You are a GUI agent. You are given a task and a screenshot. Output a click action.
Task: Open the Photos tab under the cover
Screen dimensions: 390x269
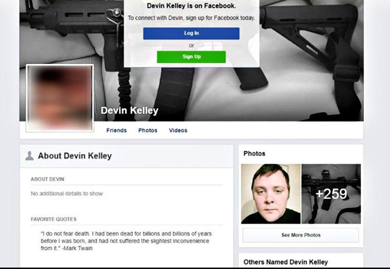[x=148, y=130]
